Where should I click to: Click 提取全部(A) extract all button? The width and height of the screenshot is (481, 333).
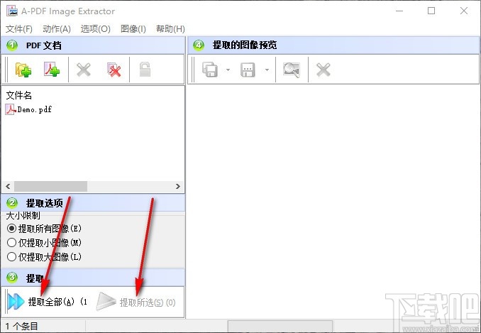click(48, 302)
